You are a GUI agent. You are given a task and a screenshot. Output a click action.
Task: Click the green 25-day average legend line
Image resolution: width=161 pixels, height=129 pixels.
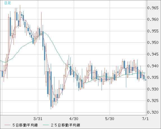coord(46,125)
